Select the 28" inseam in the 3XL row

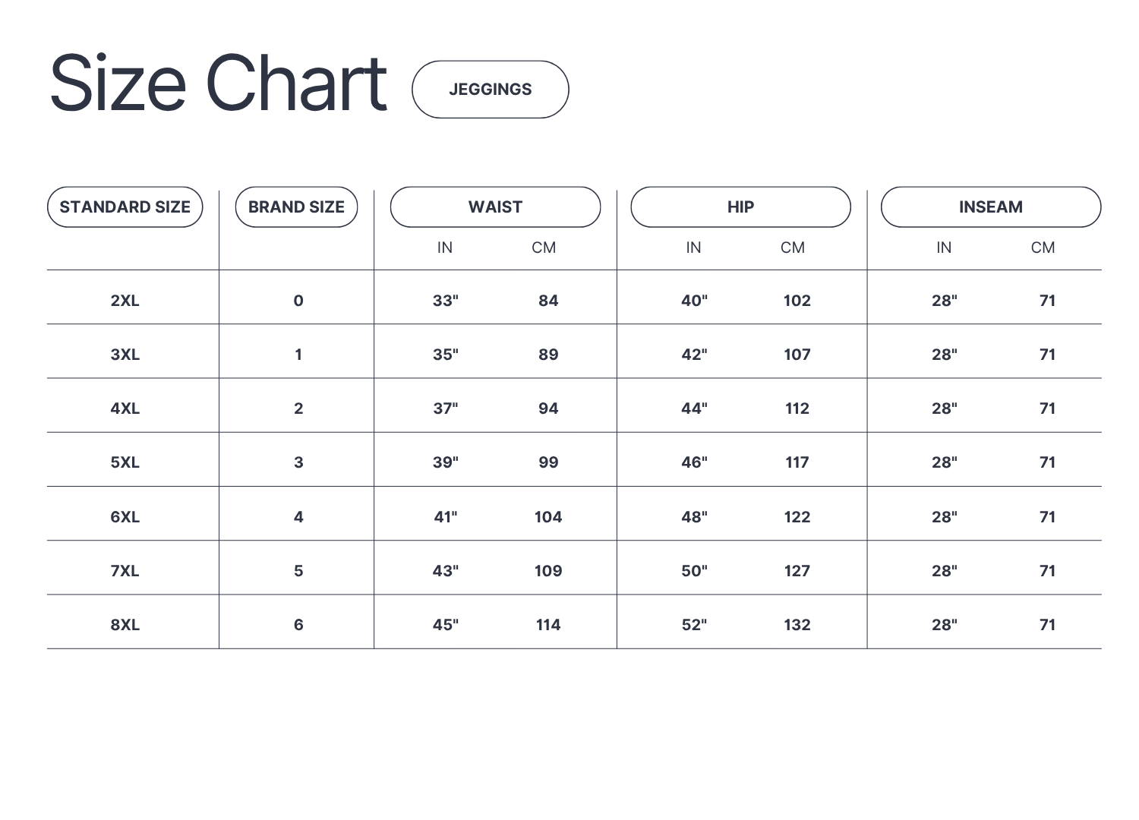click(x=944, y=355)
